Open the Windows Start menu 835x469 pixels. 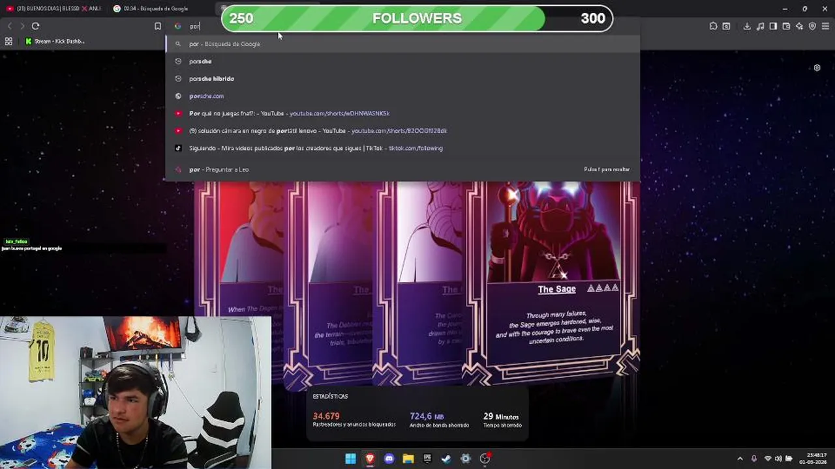click(350, 459)
